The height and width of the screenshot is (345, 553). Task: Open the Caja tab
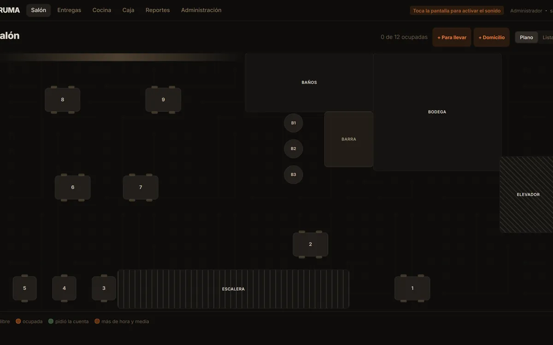(129, 10)
